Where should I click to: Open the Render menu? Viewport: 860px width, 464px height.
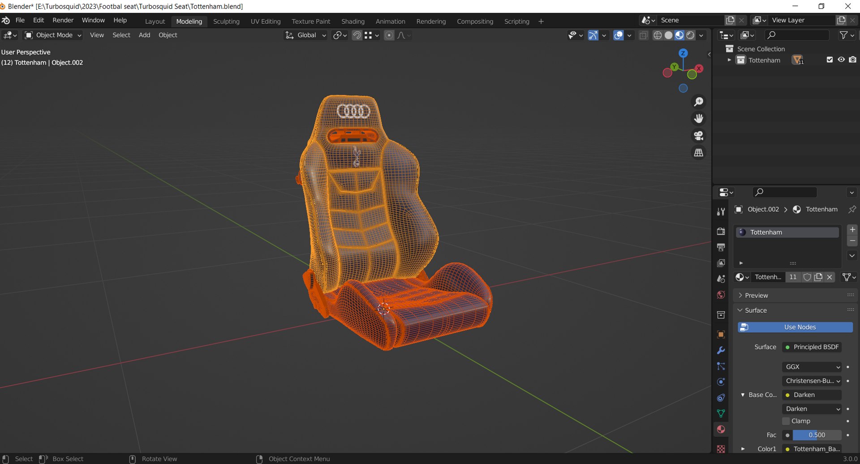pyautogui.click(x=63, y=20)
